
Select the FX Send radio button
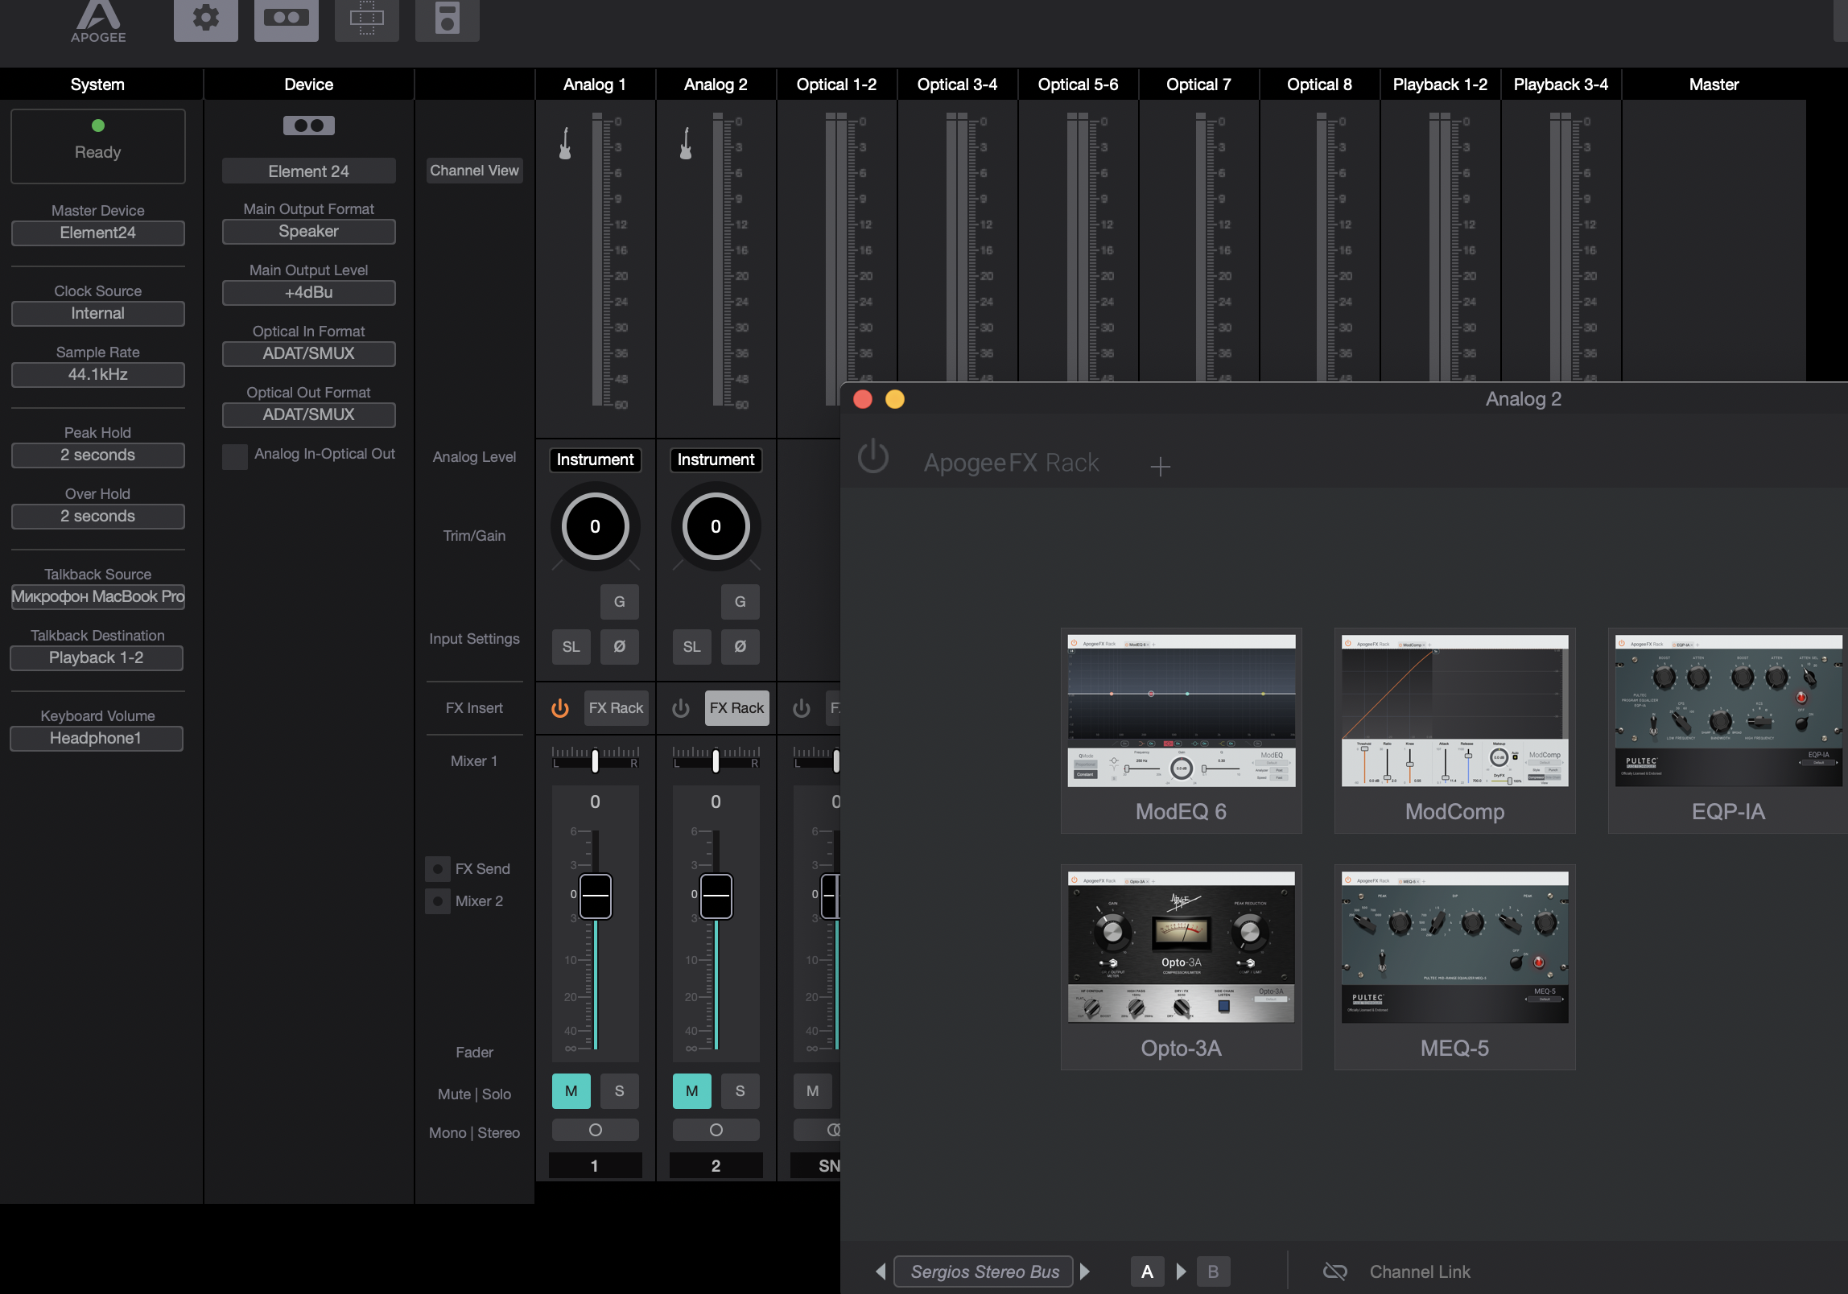[438, 869]
